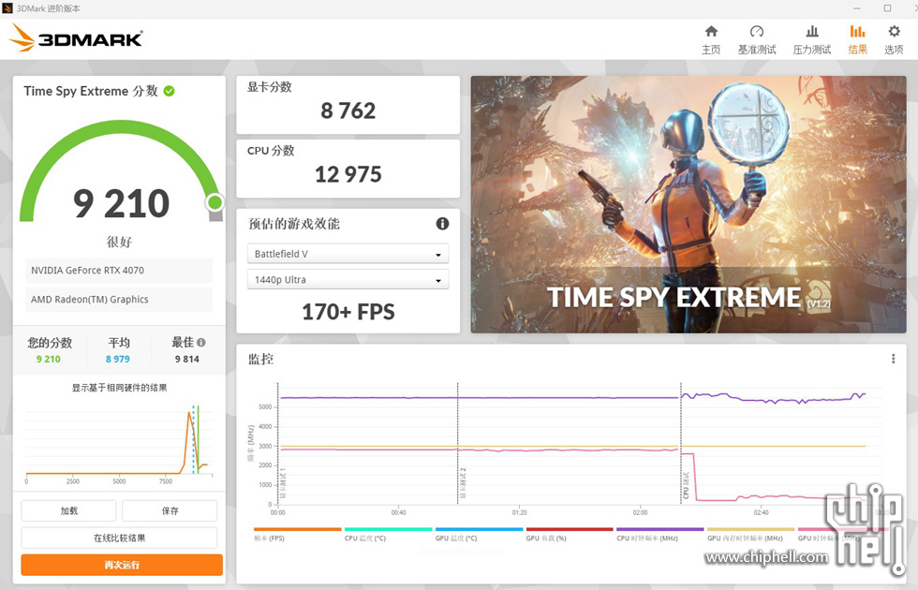The height and width of the screenshot is (590, 918).
Task: Open the Options (选项) gear icon
Action: click(x=894, y=31)
